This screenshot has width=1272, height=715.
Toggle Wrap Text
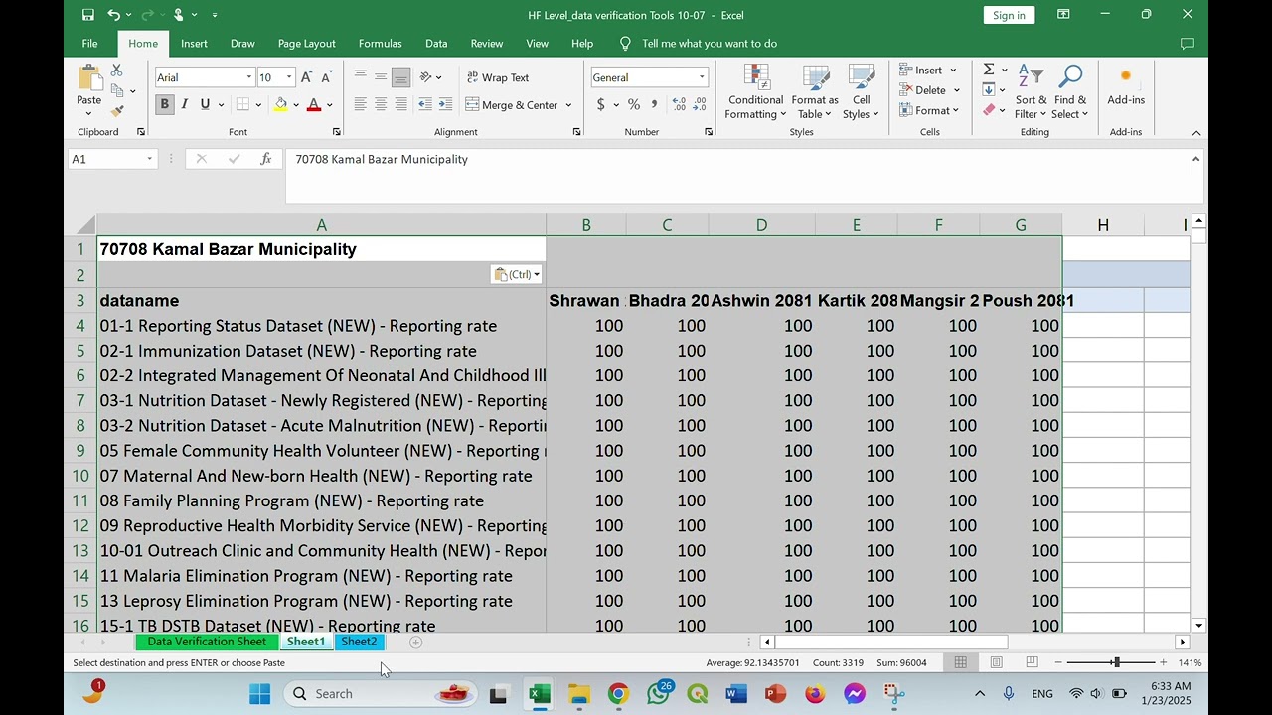(x=498, y=77)
